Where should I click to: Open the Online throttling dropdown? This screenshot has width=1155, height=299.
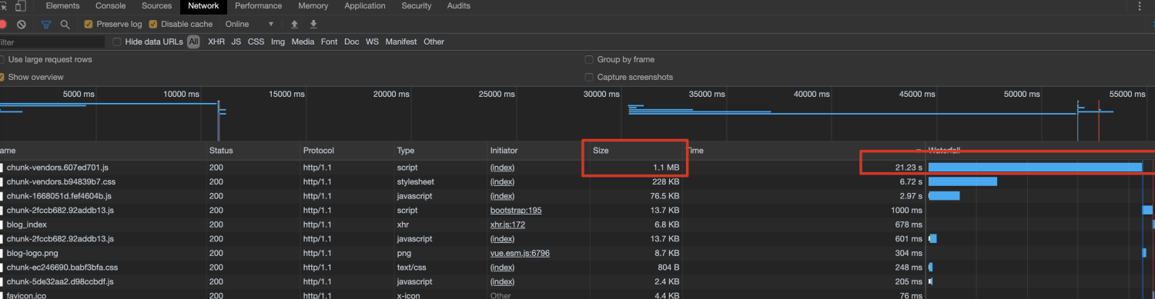249,25
